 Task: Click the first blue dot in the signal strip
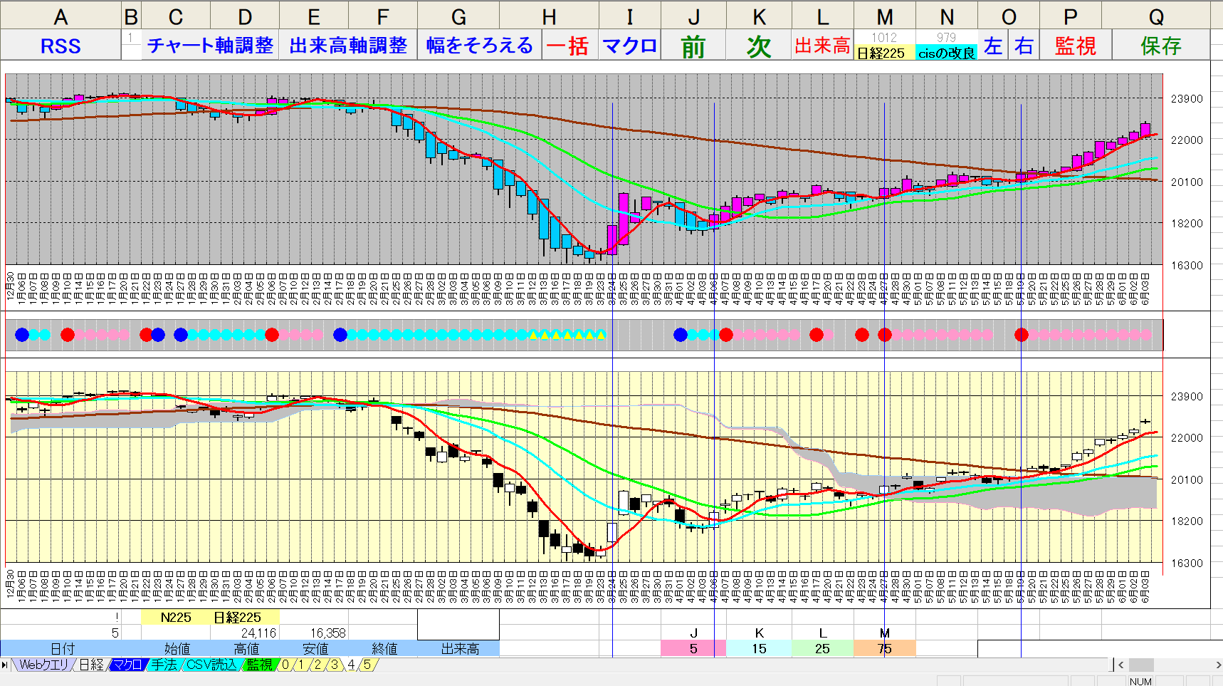22,334
